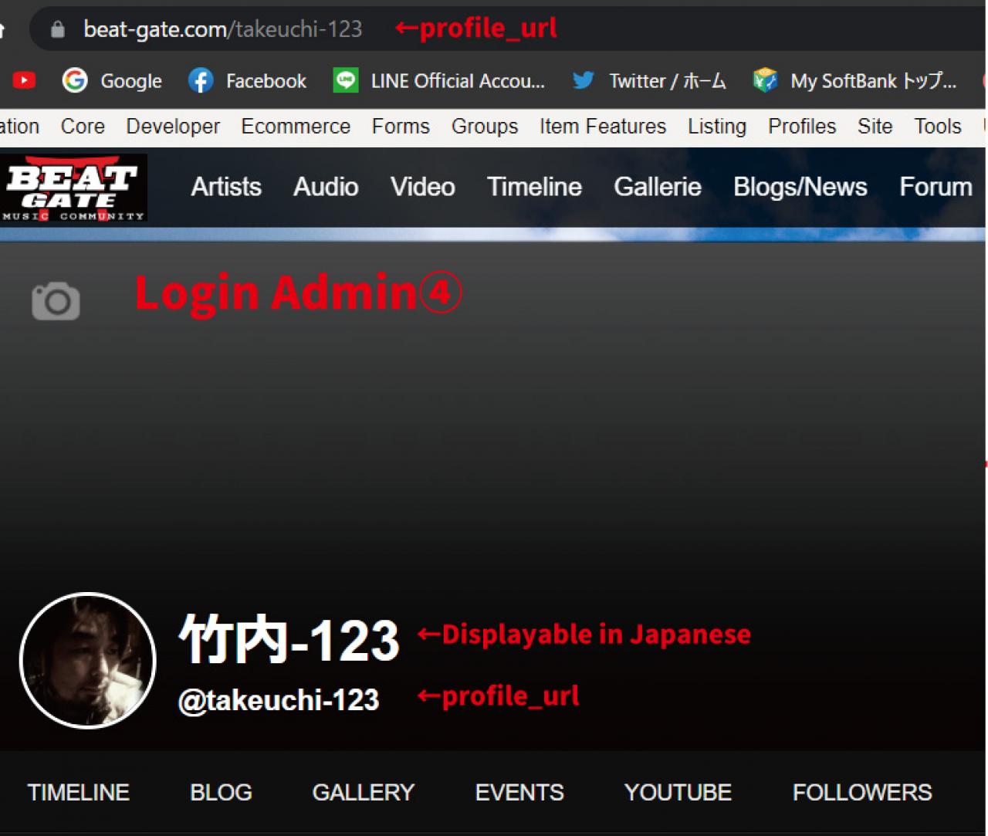The height and width of the screenshot is (836, 988).
Task: Go to the Audio section
Action: [326, 187]
